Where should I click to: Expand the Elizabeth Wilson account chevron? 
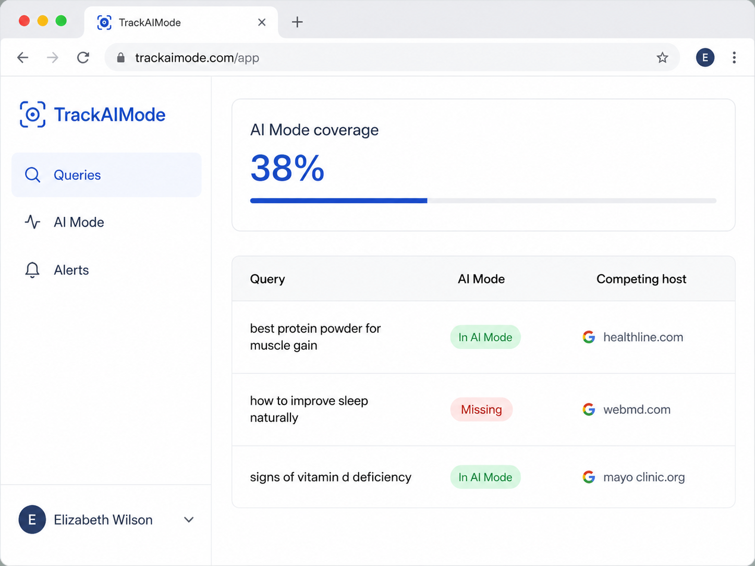coord(189,520)
